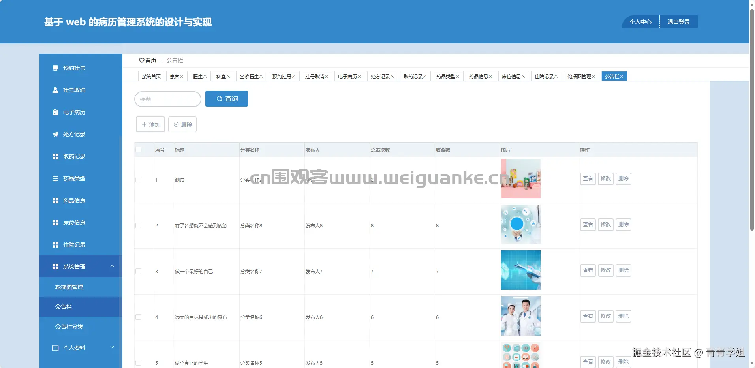The height and width of the screenshot is (368, 755).
Task: Collapse the 系统管理 menu chevron
Action: click(112, 266)
